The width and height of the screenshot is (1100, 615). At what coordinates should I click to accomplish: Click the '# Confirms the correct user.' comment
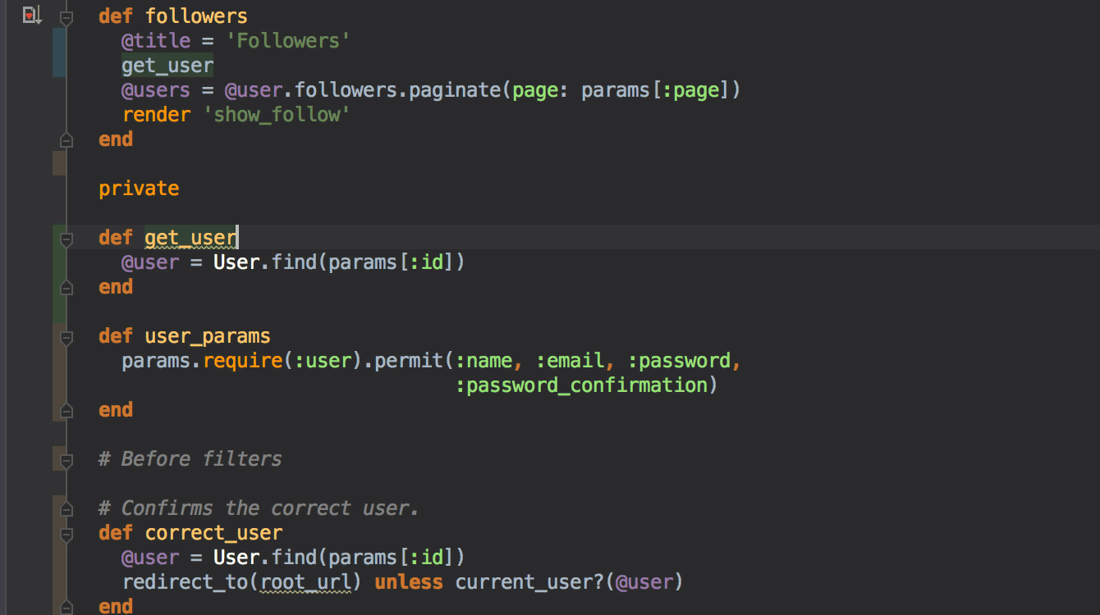point(259,508)
